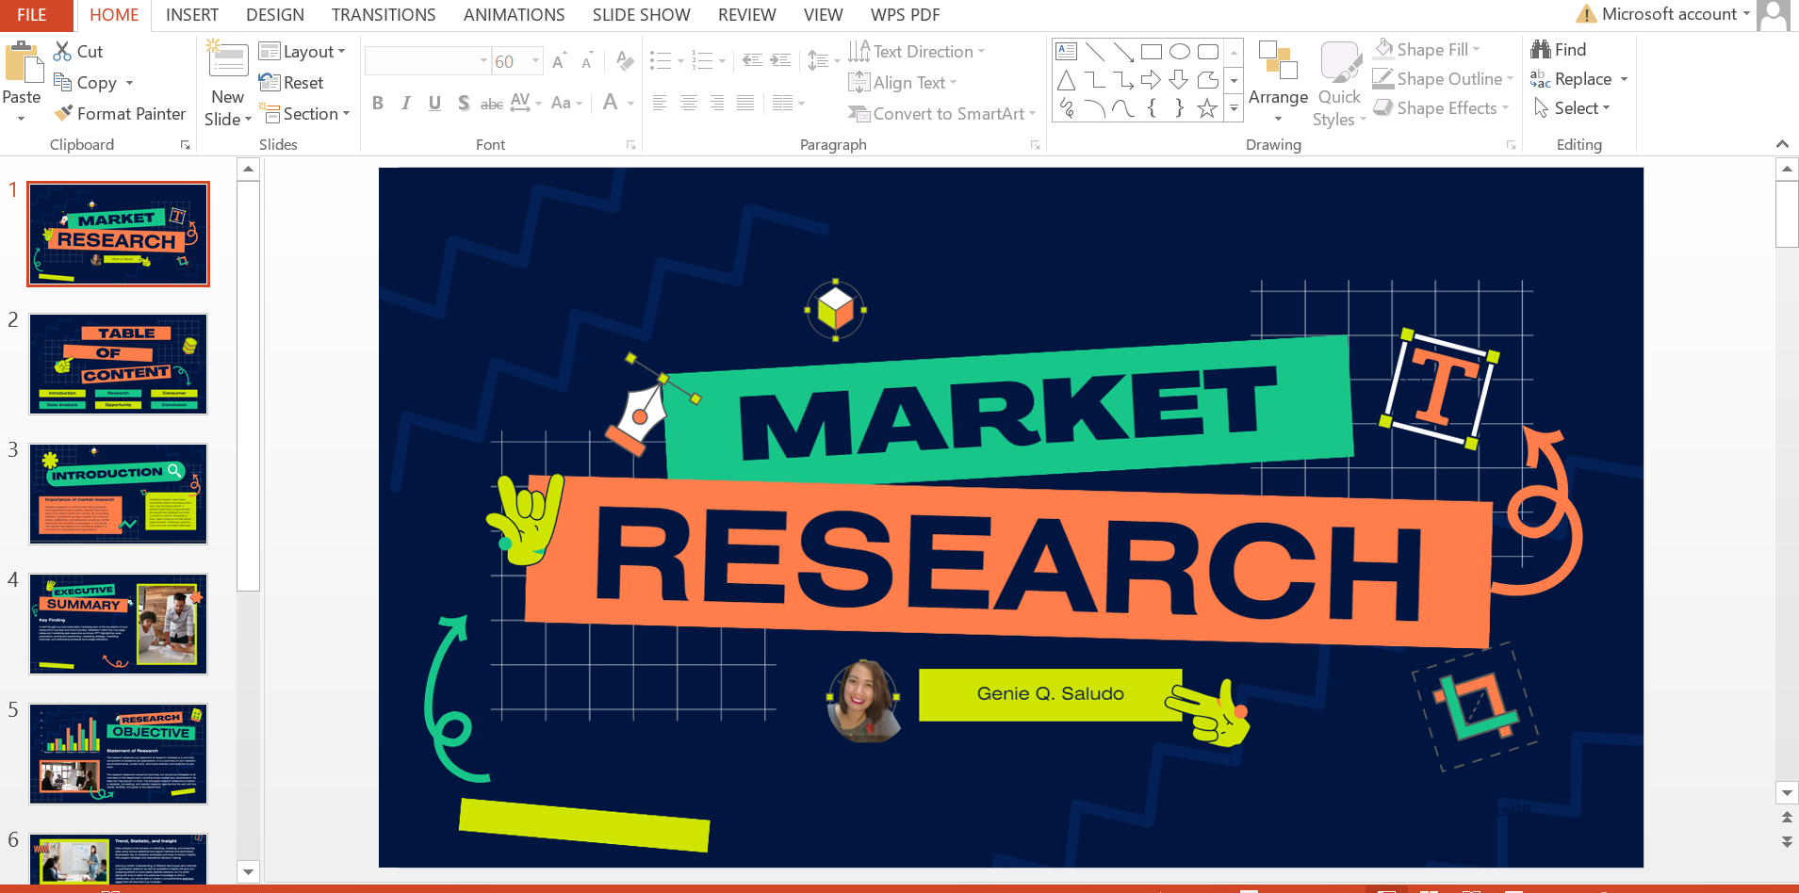The image size is (1799, 893).
Task: Open Layout dropdown
Action: tap(303, 52)
